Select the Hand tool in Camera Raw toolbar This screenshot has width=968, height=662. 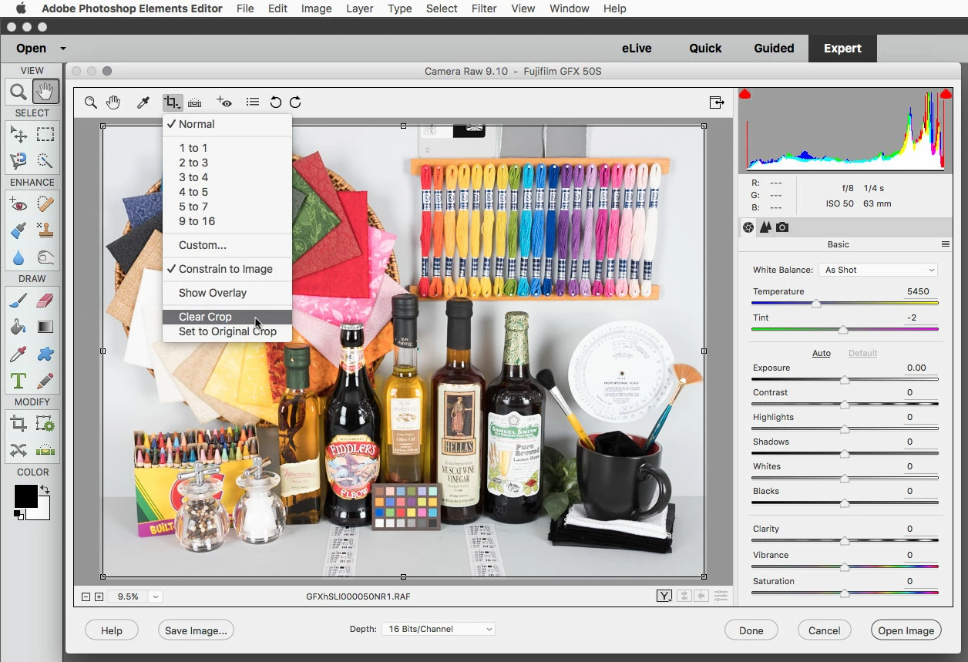click(x=113, y=102)
